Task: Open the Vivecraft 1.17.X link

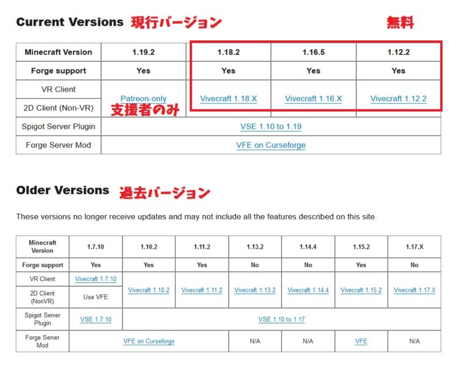Action: (x=415, y=290)
